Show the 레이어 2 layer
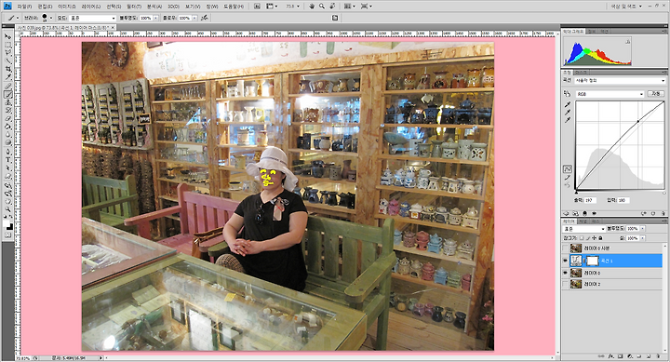This screenshot has width=670, height=362. click(x=566, y=284)
